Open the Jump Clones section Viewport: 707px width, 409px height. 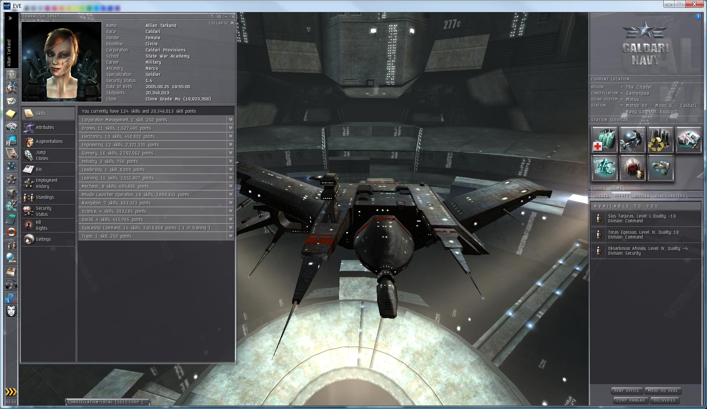pos(49,155)
